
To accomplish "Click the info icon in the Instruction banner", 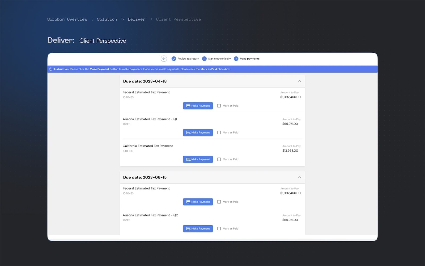I will tap(51, 69).
